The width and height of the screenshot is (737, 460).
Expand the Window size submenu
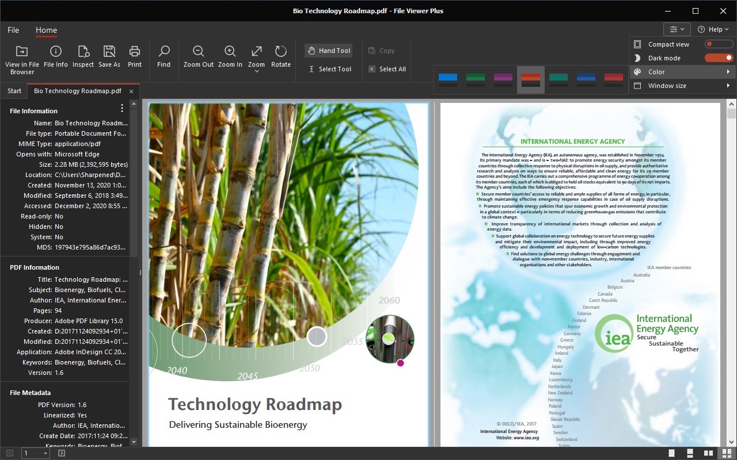click(682, 86)
